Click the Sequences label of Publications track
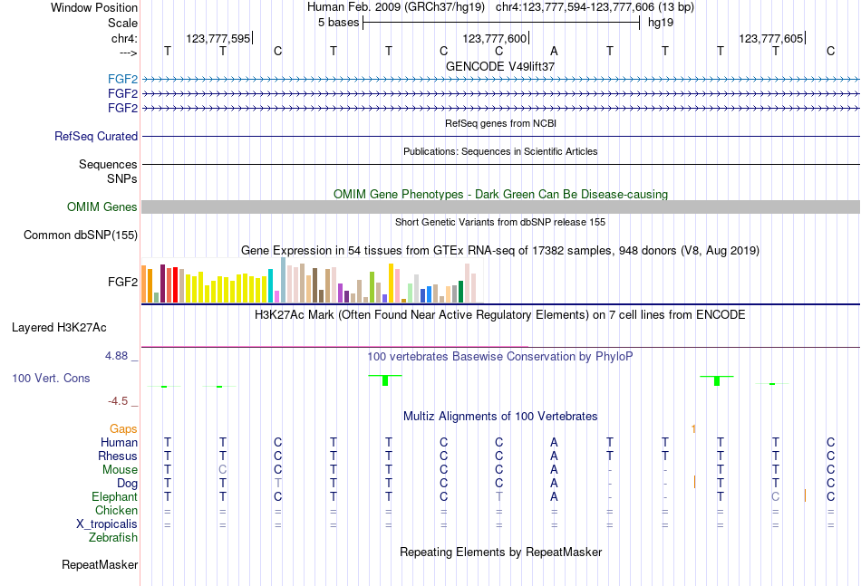This screenshot has width=861, height=586. (x=108, y=164)
